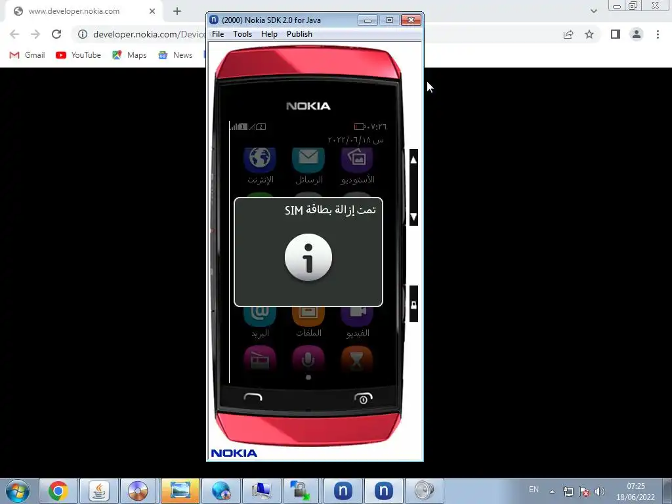Open the Help menu in Nokia SDK
672x504 pixels.
point(269,34)
